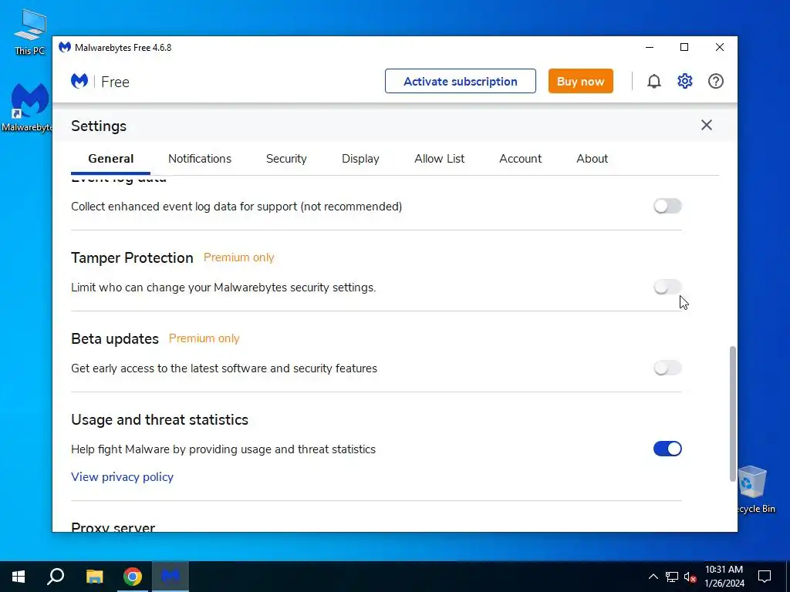Click Premium only label beside Tamper Protection
This screenshot has width=790, height=592.
pyautogui.click(x=239, y=257)
